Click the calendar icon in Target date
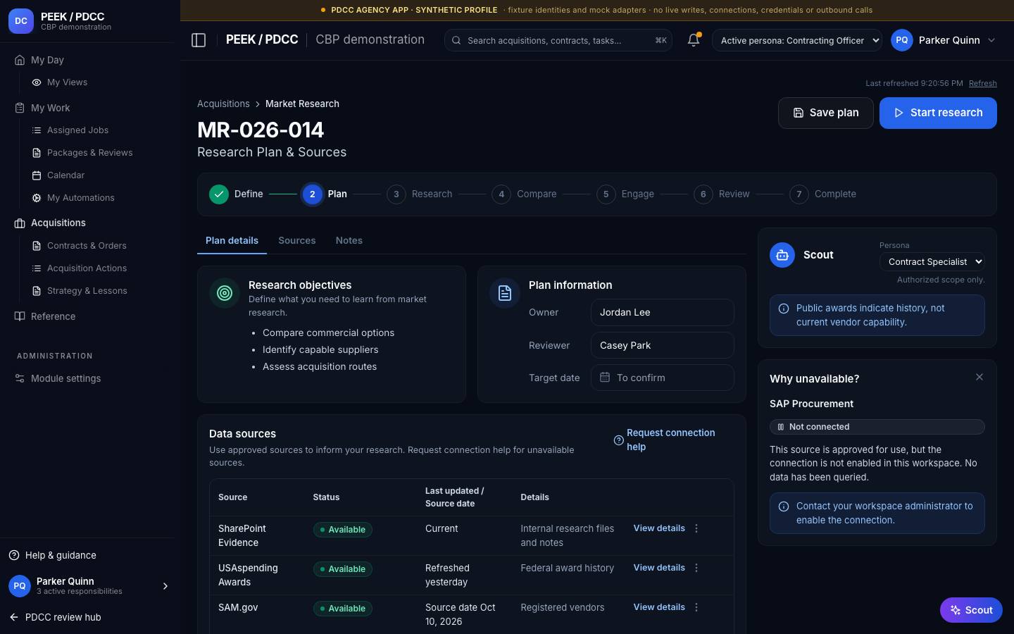 (x=605, y=378)
